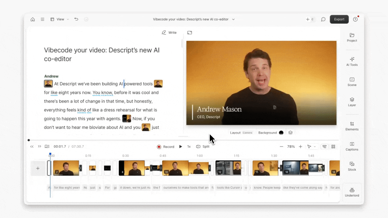
Task: Click the underlined 'kind of' phrase
Action: pyautogui.click(x=84, y=110)
